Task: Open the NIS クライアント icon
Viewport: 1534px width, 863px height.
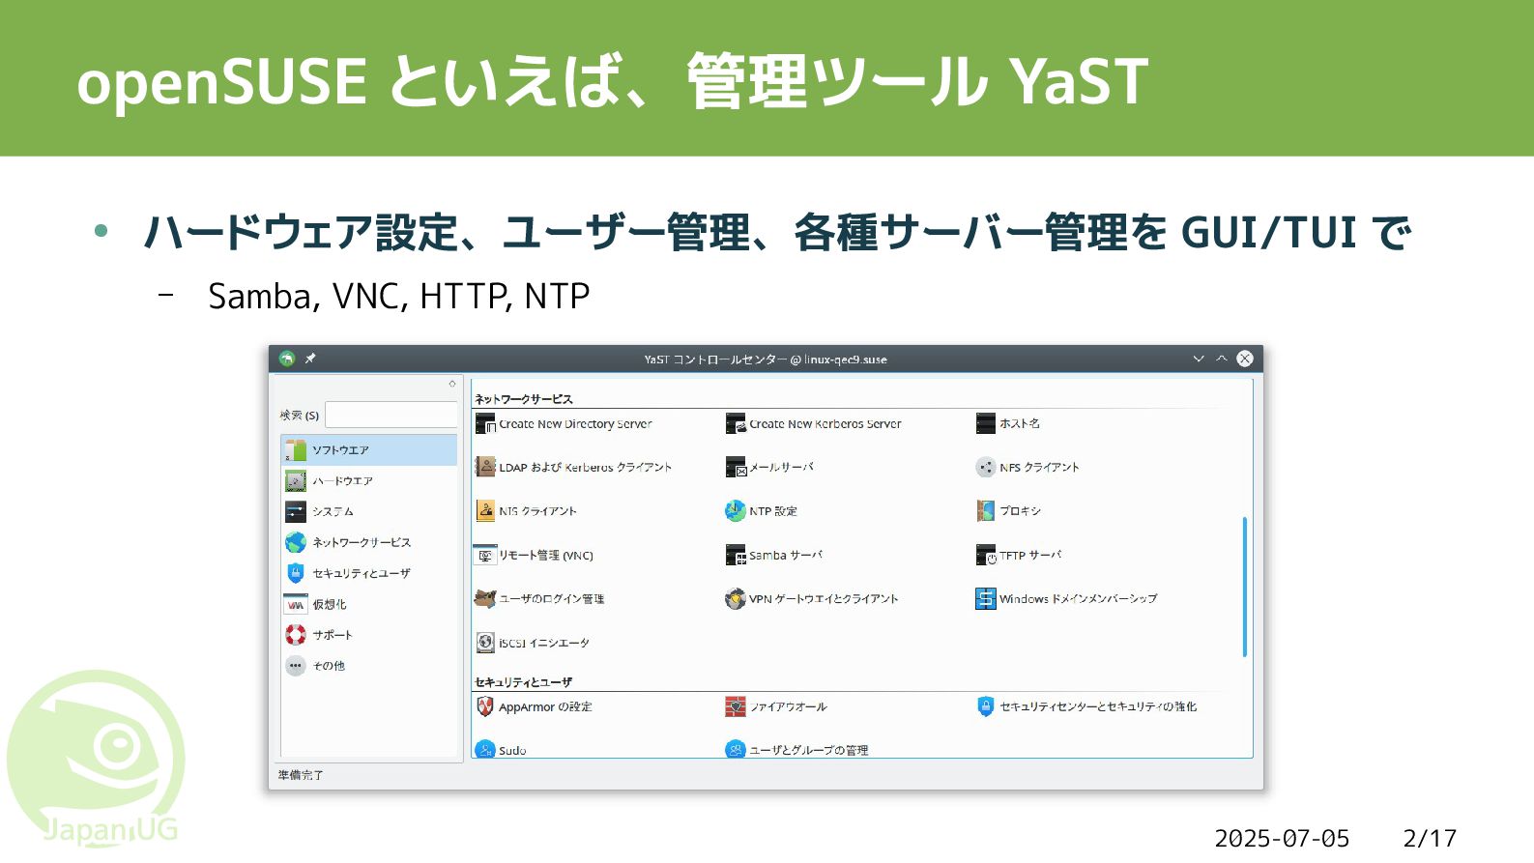Action: tap(485, 510)
